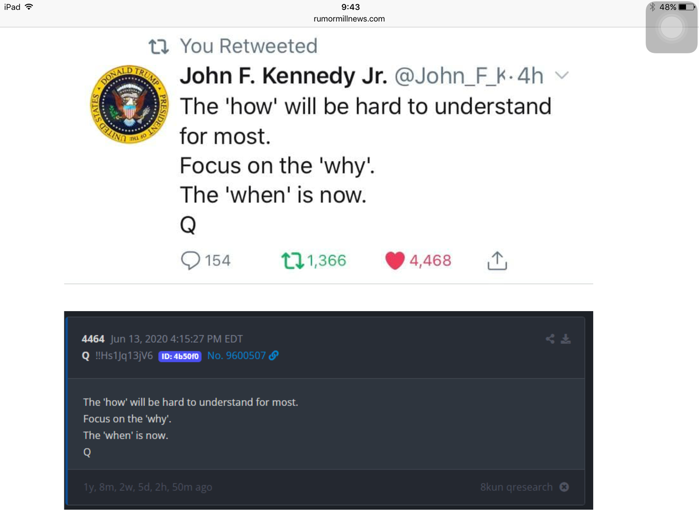
Task: Click the ID: 4b50f0 badge
Action: 180,356
